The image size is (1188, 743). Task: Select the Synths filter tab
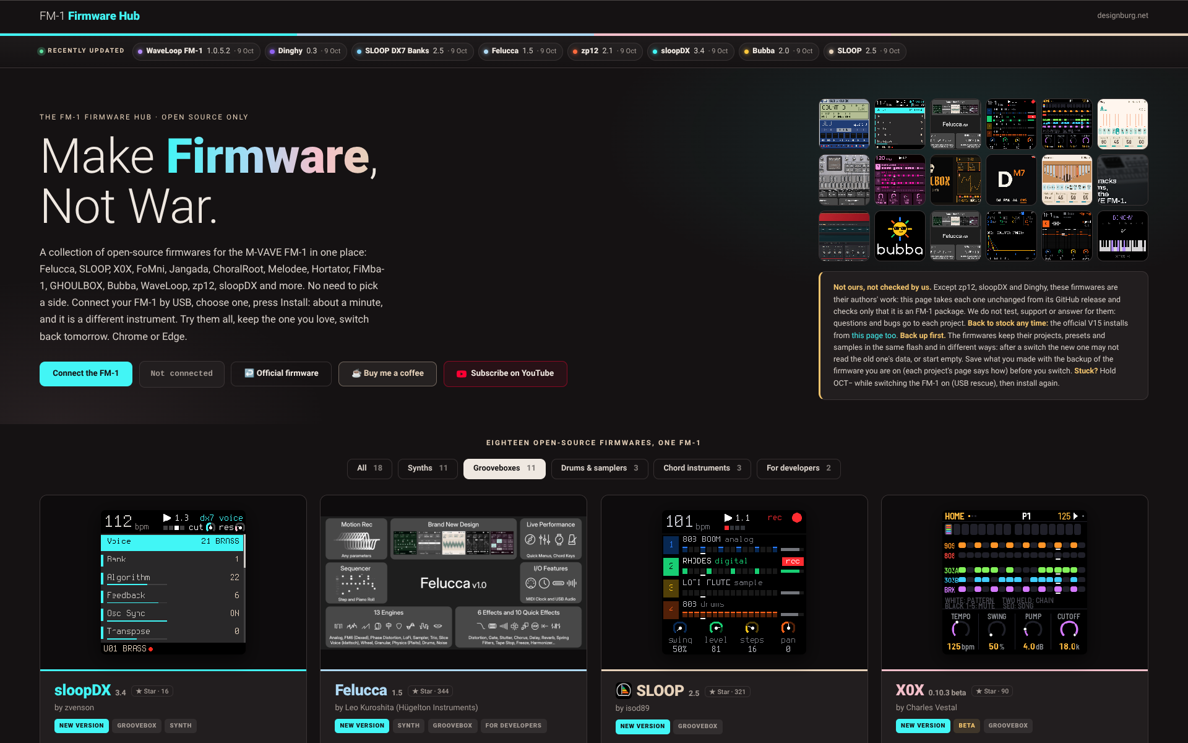[x=428, y=469]
